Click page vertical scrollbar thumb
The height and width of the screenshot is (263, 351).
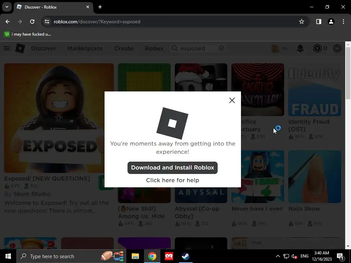click(x=348, y=73)
